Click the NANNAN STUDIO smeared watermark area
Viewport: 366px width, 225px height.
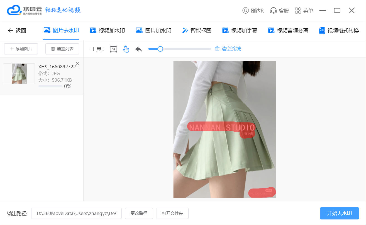tap(221, 127)
